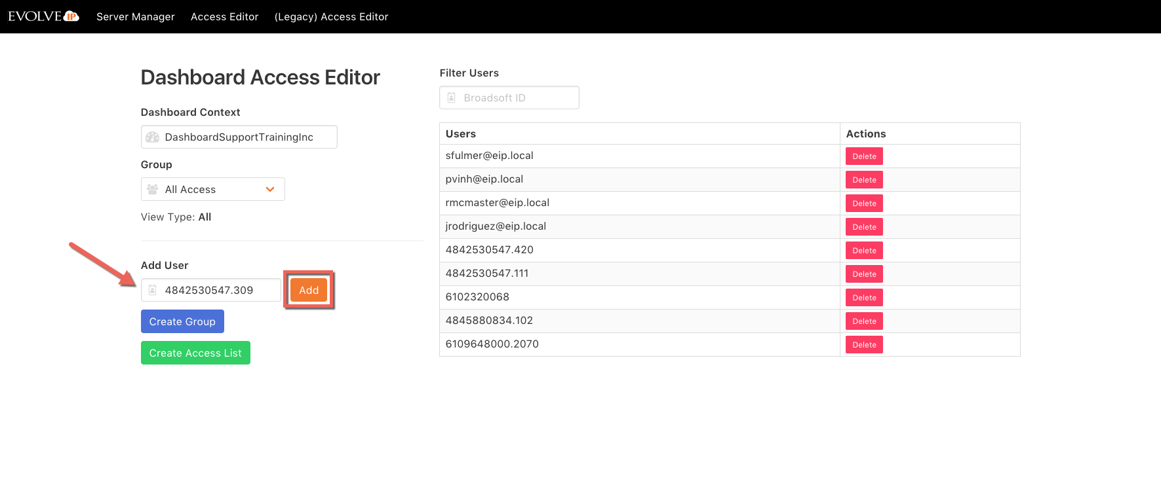1161x481 pixels.
Task: Click the ID badge icon in Filter Users field
Action: click(452, 98)
